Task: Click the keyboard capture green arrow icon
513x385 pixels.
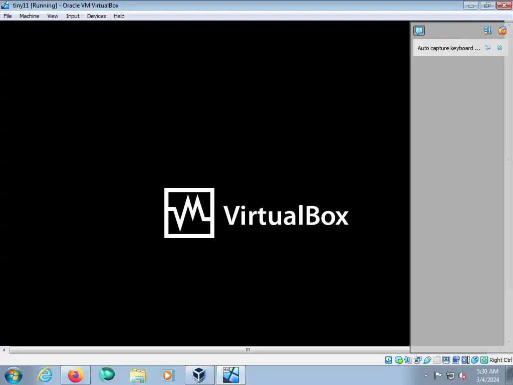Action: pyautogui.click(x=484, y=360)
